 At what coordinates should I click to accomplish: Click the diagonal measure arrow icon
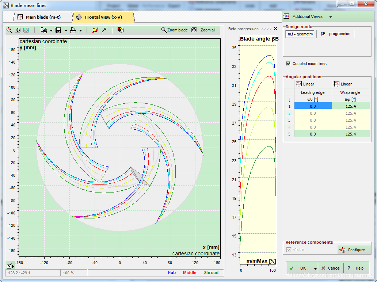pos(104,30)
